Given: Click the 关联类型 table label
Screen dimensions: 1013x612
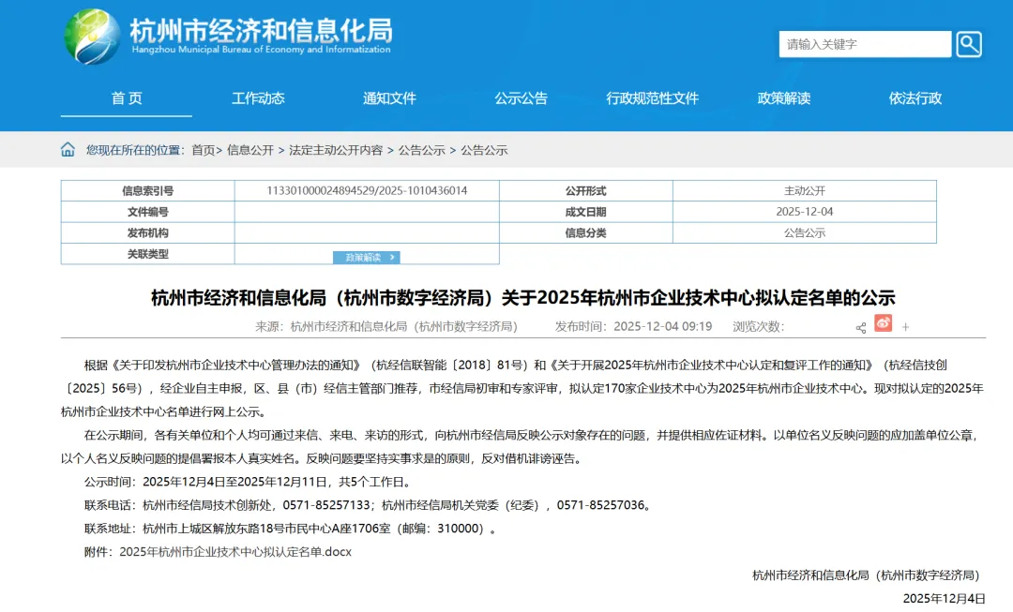Looking at the screenshot, I should point(148,254).
